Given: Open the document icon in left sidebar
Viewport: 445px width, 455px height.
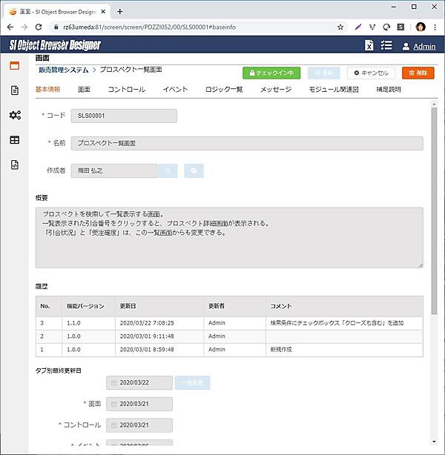Looking at the screenshot, I should tap(14, 90).
